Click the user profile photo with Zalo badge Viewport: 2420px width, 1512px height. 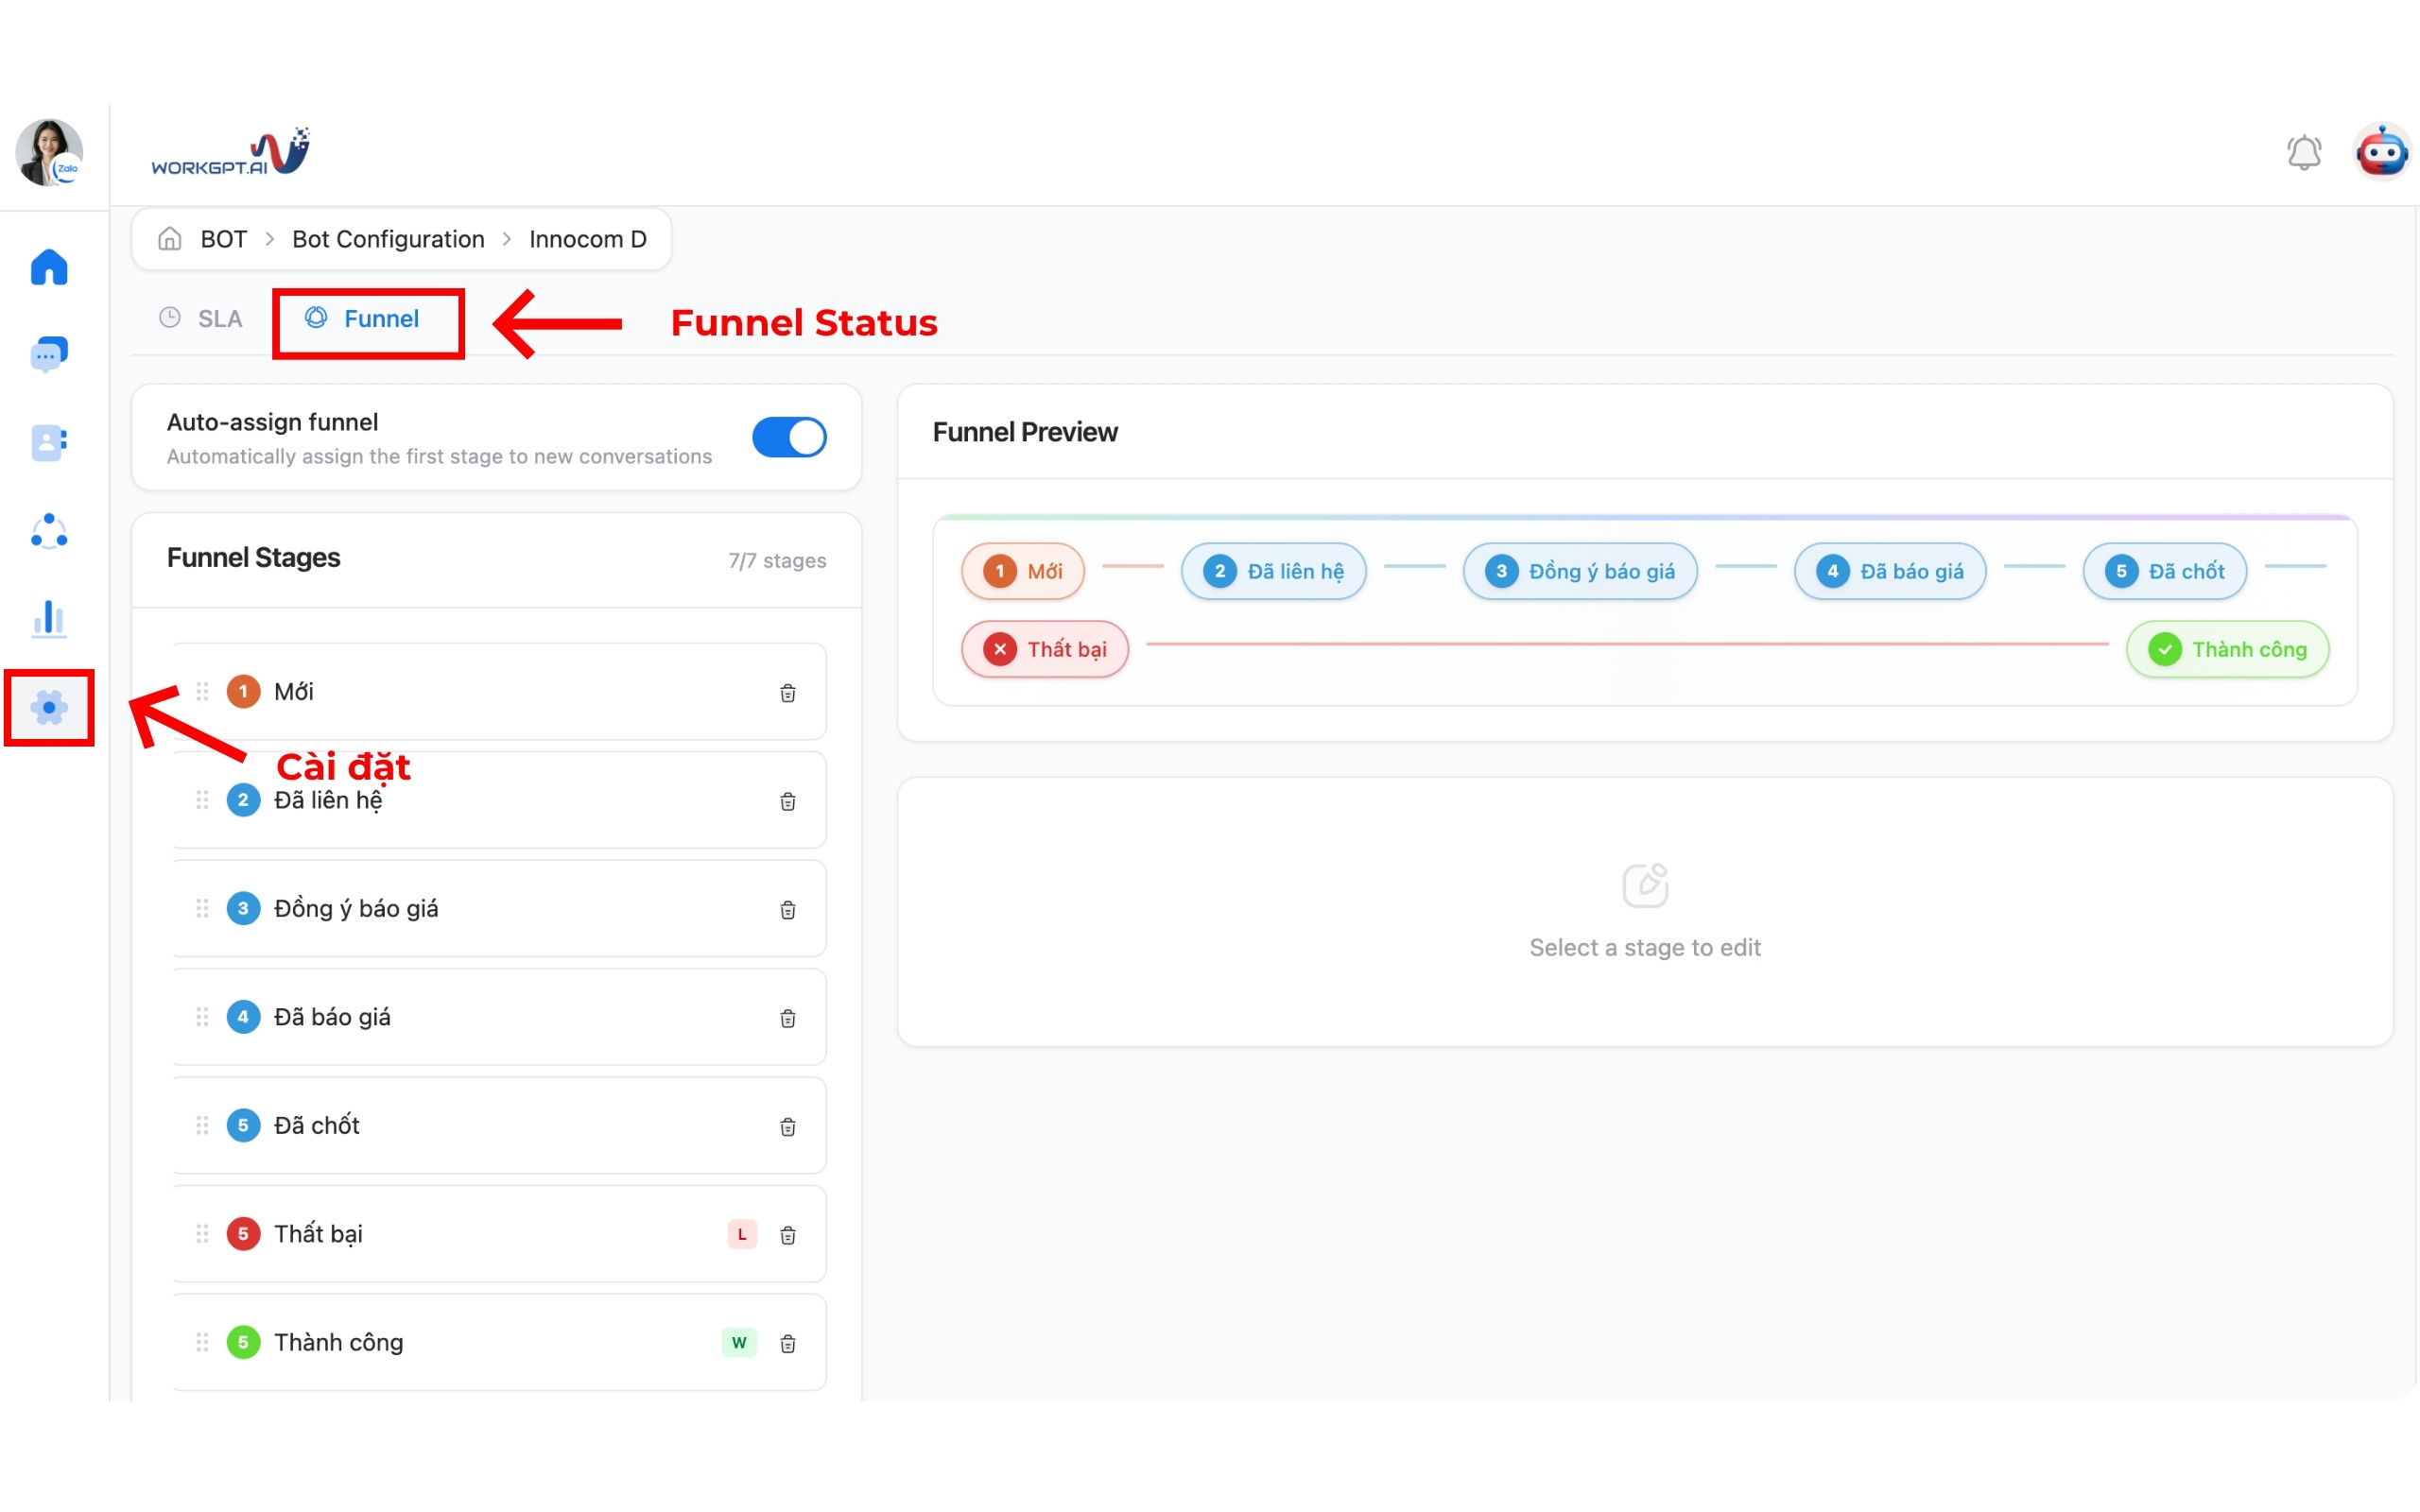coord(48,153)
